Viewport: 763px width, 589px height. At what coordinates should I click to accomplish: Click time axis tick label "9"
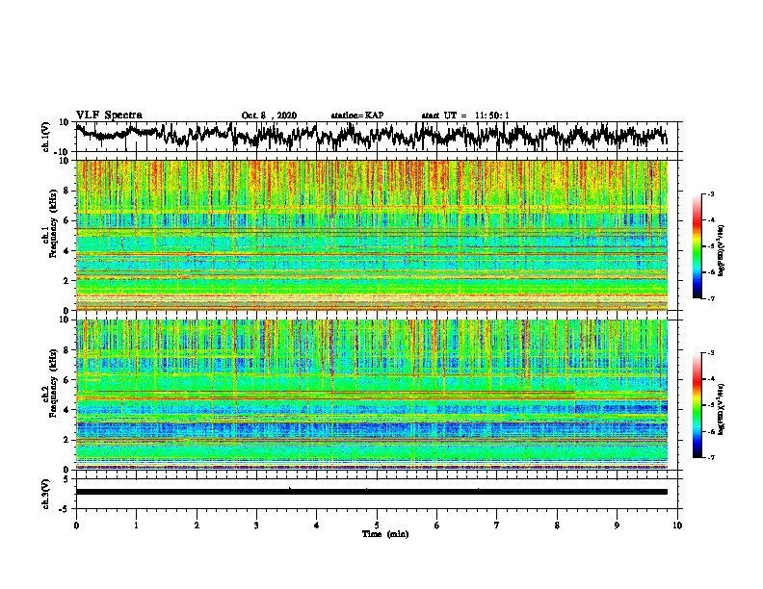(617, 525)
